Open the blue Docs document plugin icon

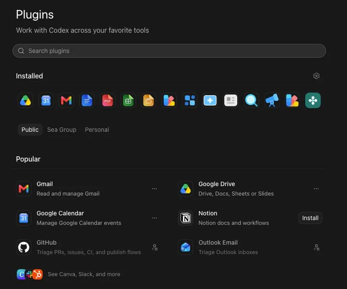point(87,100)
